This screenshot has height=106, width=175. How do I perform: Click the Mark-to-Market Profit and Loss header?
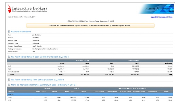[x=132, y=88]
